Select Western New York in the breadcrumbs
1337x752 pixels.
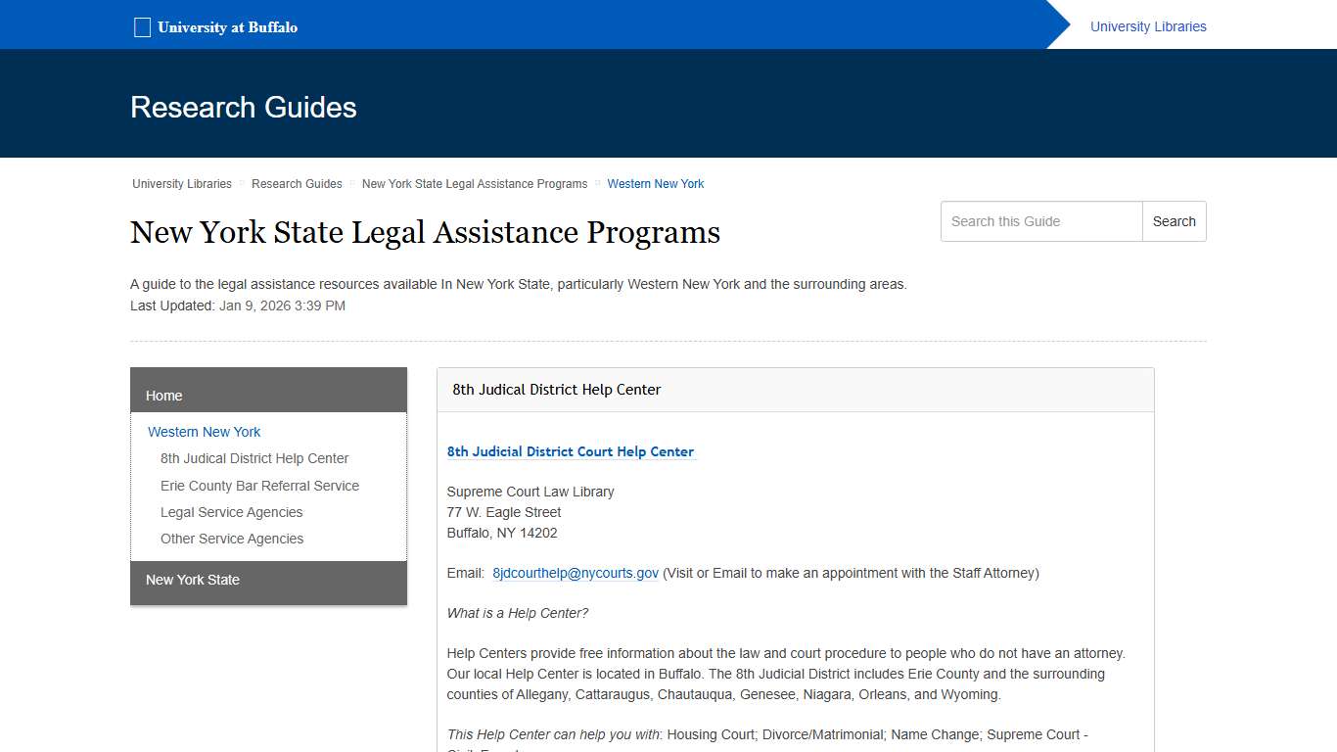pos(655,183)
